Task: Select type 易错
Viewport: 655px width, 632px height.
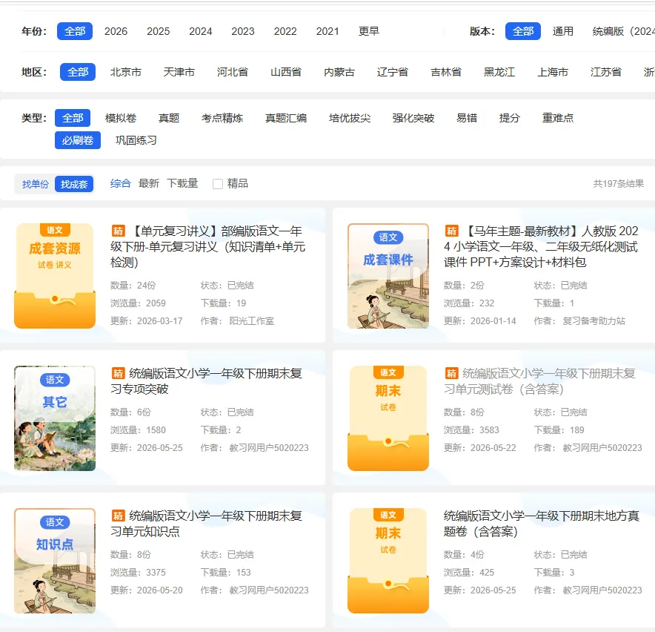Action: tap(467, 118)
